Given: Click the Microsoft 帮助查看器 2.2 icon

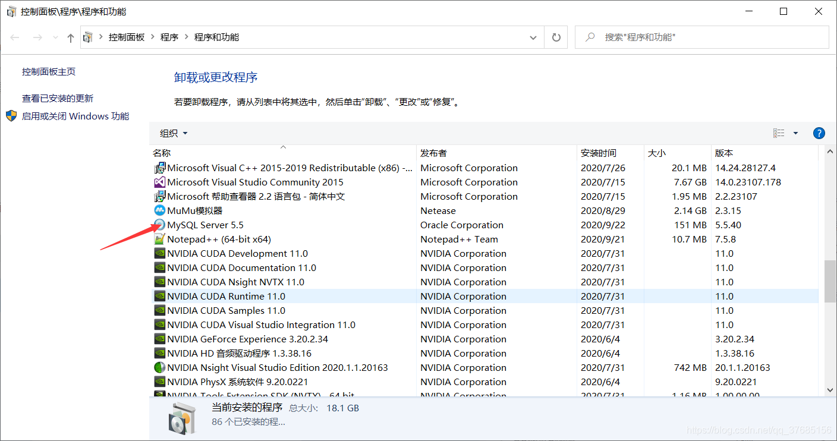Looking at the screenshot, I should pyautogui.click(x=159, y=197).
